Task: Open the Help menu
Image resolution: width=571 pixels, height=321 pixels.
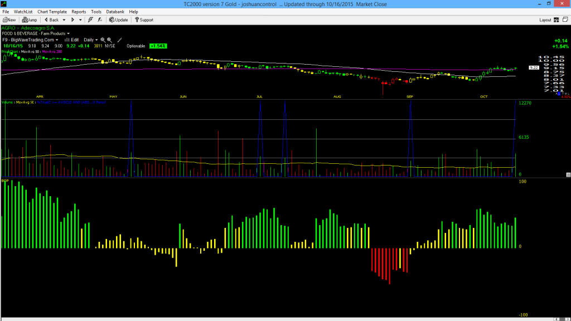Action: [134, 12]
